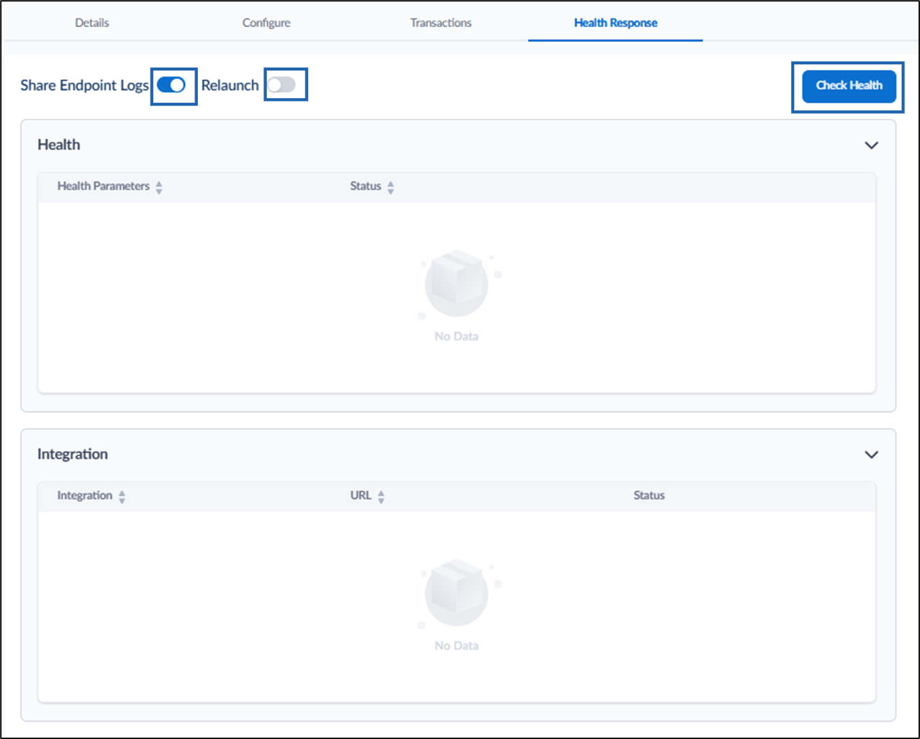920x739 pixels.
Task: Sort Health table by Status arrows
Action: 391,187
